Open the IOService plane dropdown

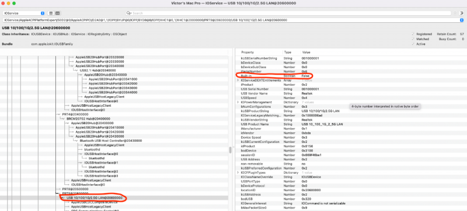pos(24,13)
